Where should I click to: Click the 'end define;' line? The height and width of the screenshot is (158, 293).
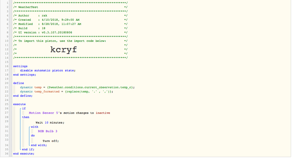23,96
